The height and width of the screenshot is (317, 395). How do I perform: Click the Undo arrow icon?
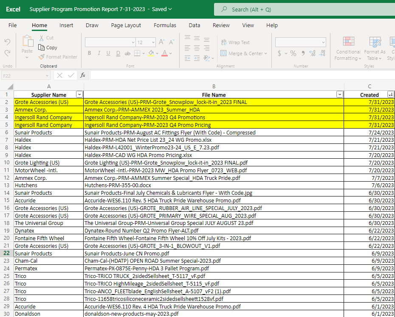(x=7, y=42)
